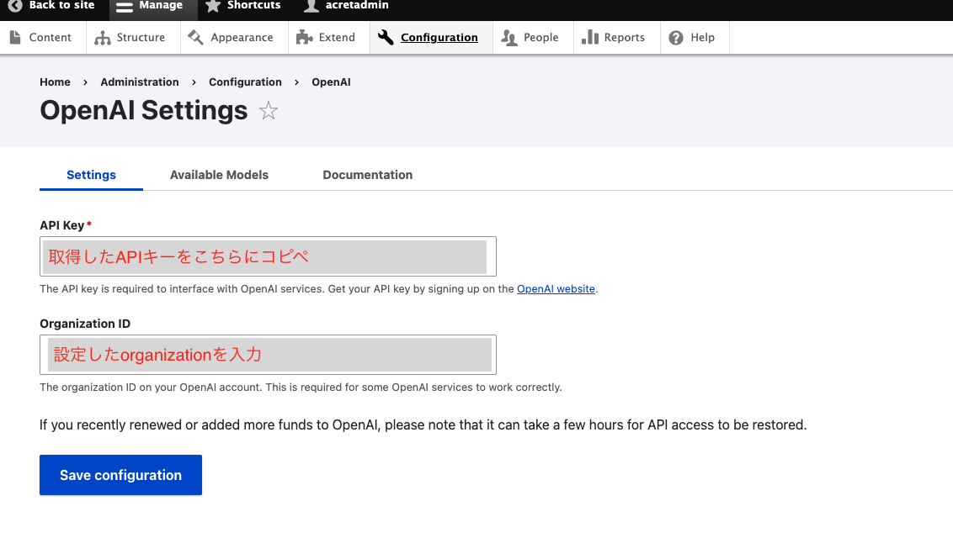Click the OpenAI Settings page heading
Viewport: 953px width, 559px height.
(143, 110)
